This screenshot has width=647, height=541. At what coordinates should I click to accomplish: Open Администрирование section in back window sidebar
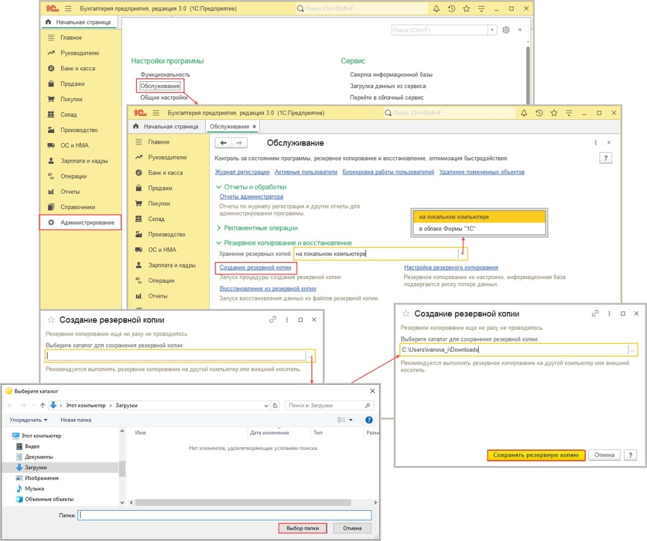pyautogui.click(x=80, y=223)
